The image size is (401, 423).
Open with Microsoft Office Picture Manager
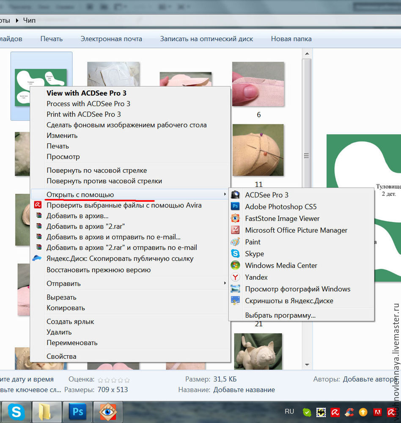coord(301,230)
